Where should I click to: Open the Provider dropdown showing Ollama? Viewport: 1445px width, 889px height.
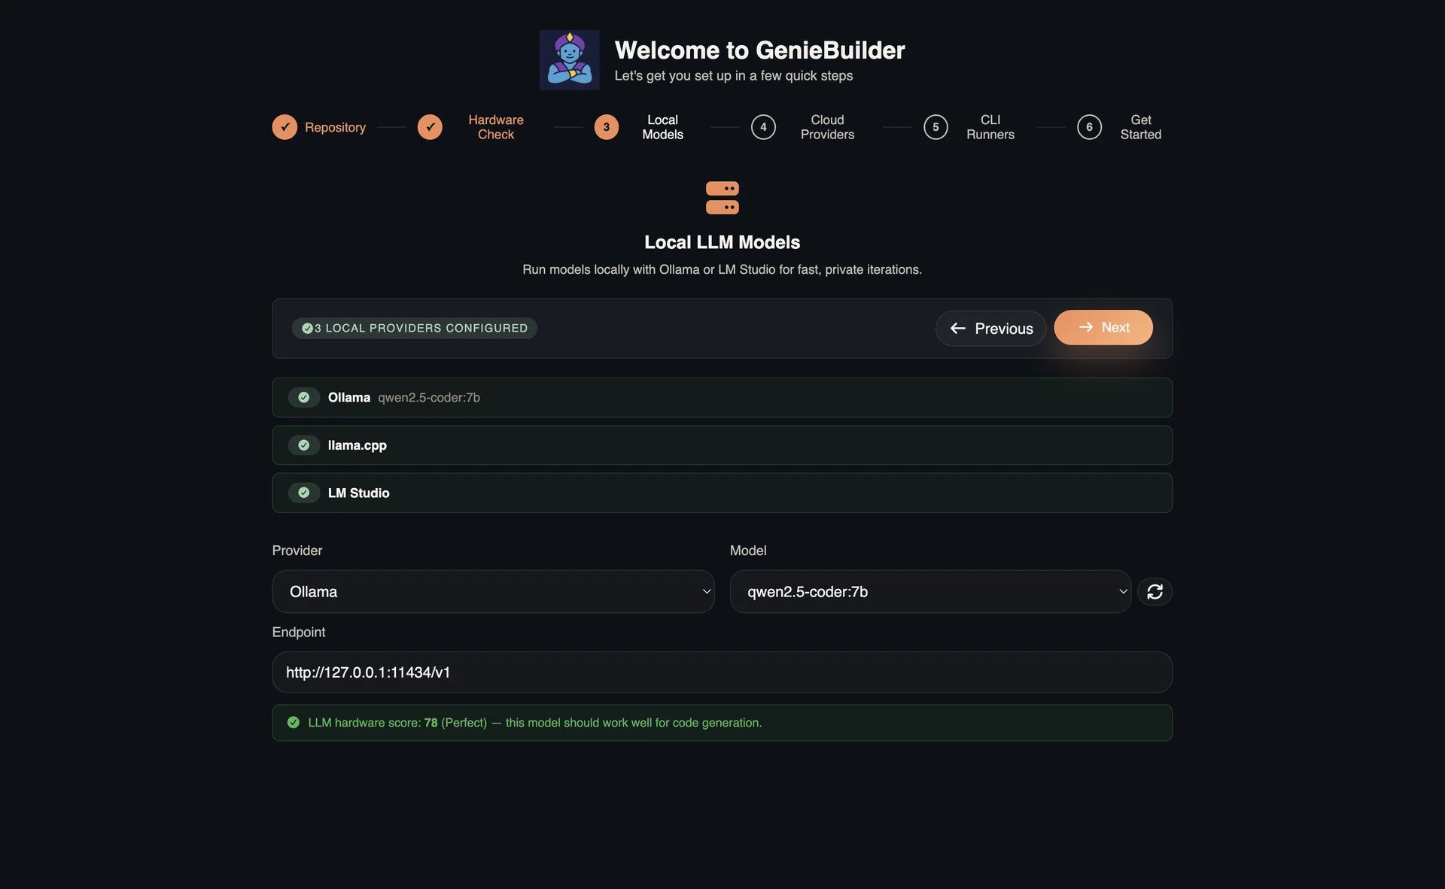tap(493, 592)
